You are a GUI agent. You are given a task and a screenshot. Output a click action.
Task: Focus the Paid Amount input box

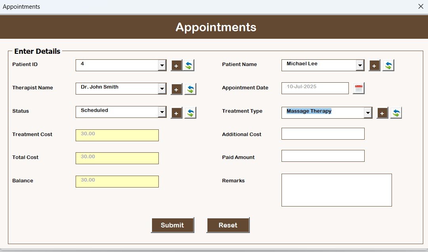[x=323, y=156]
